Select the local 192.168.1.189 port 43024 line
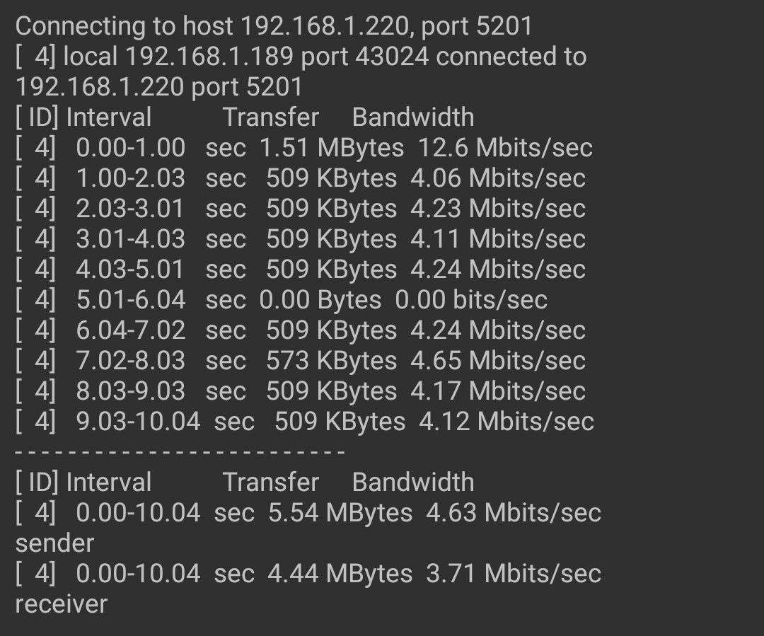 tap(301, 57)
